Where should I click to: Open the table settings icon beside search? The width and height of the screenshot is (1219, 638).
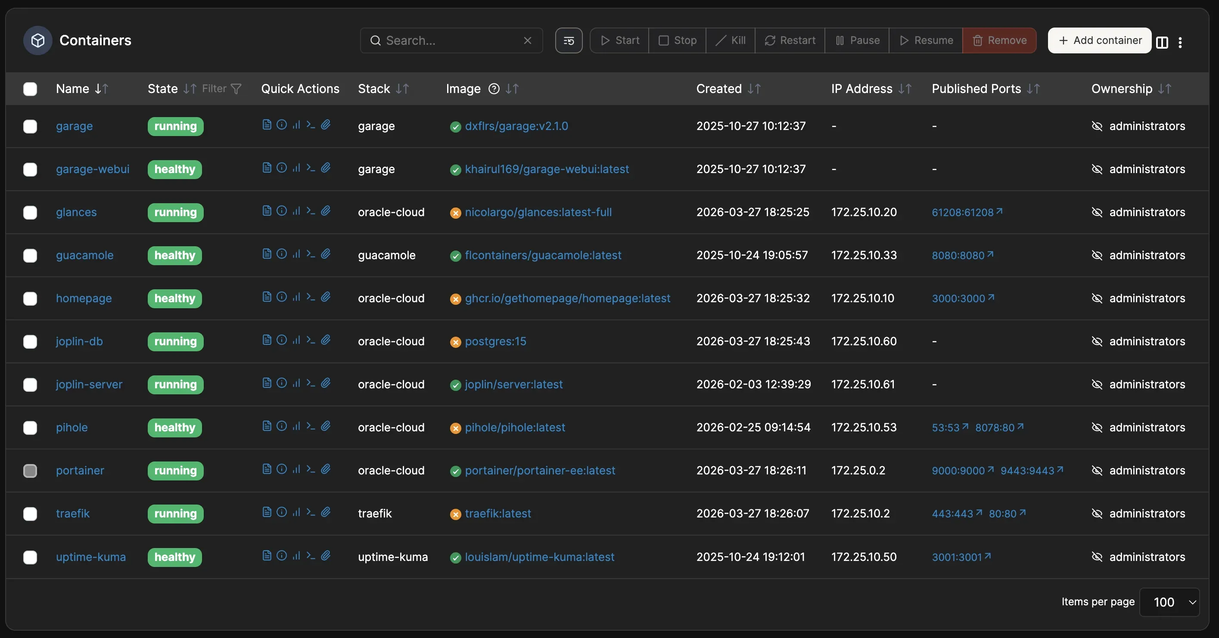click(x=569, y=40)
